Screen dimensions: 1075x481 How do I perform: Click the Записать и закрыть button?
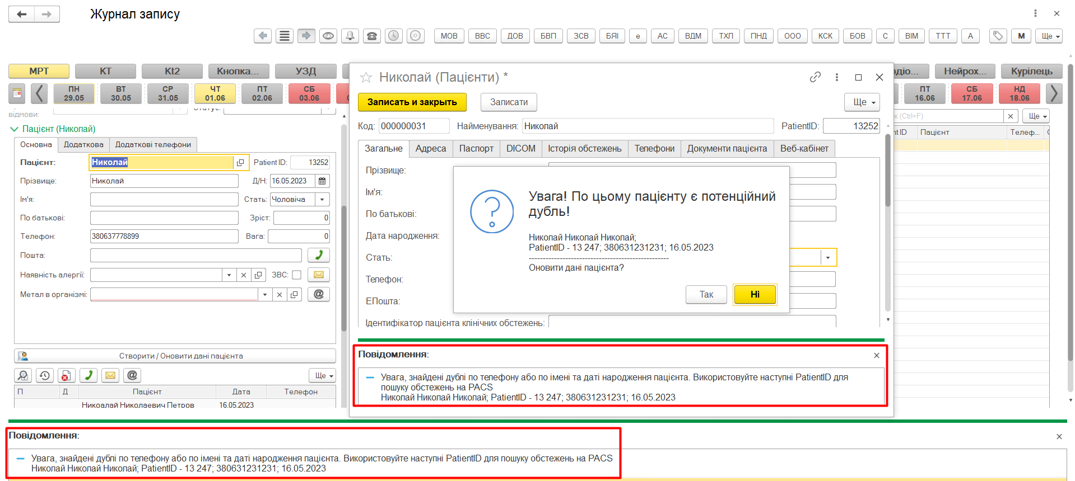coord(412,102)
